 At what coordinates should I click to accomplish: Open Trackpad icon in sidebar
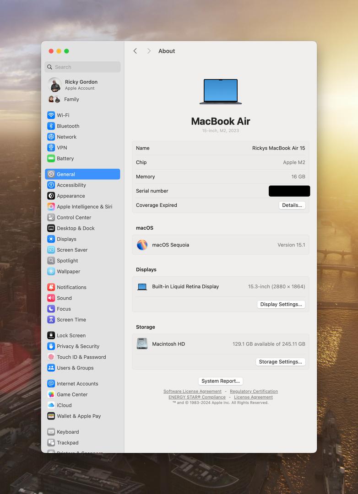tap(51, 443)
